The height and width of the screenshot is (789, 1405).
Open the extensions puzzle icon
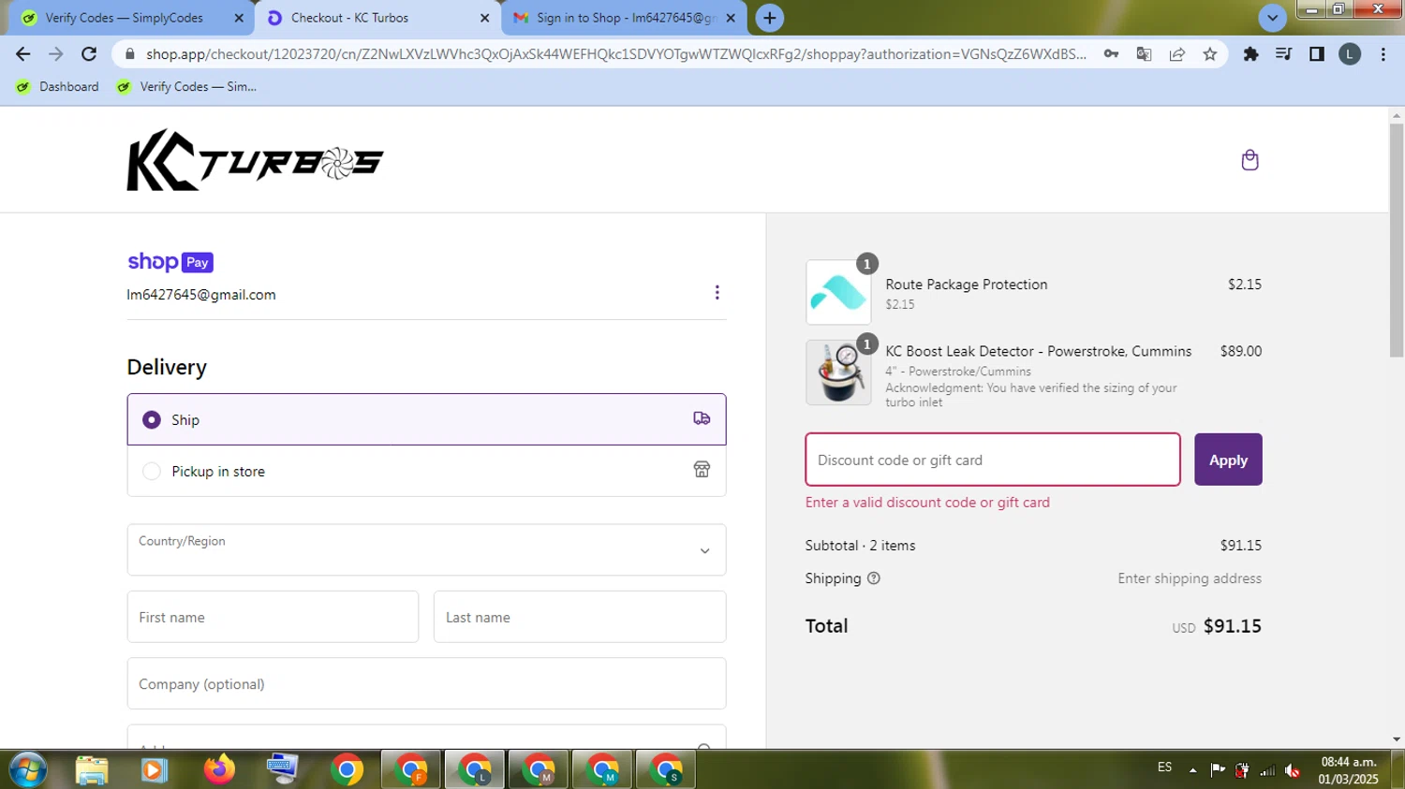[1250, 54]
